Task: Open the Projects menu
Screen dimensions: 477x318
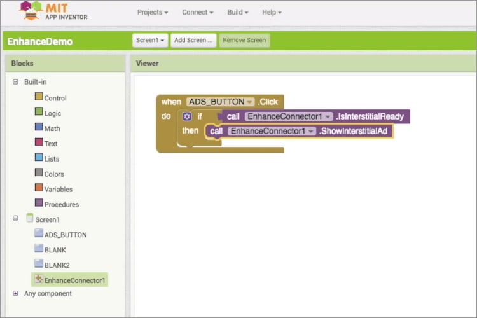Action: pyautogui.click(x=153, y=12)
